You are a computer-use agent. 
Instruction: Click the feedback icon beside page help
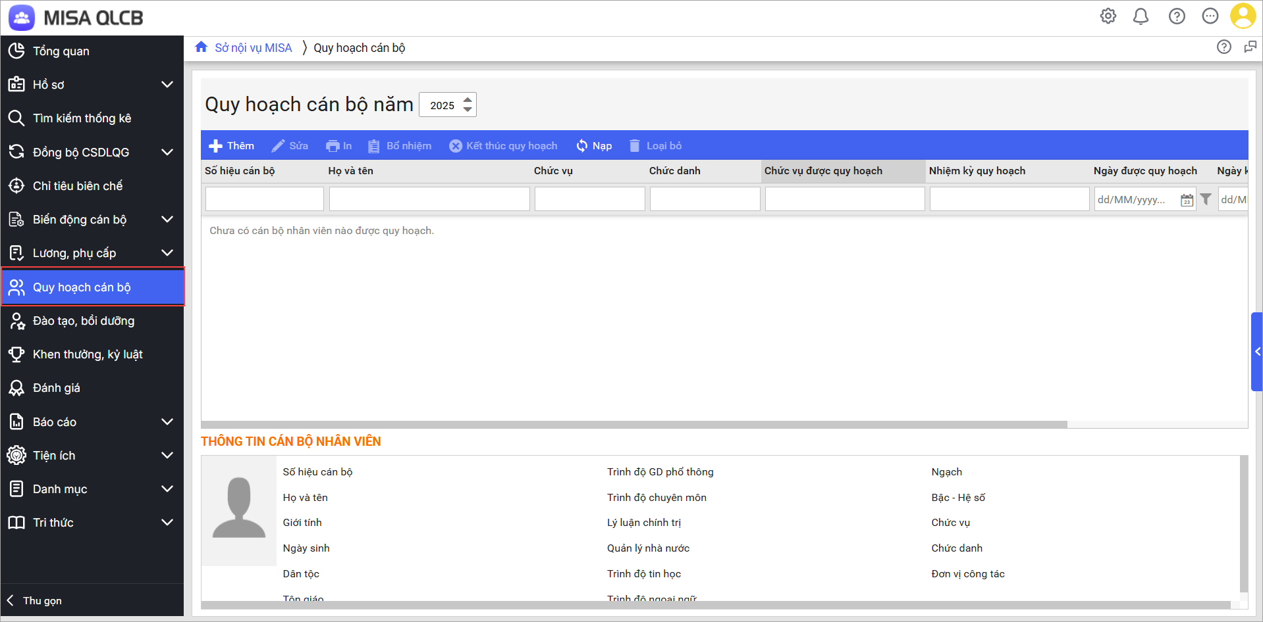tap(1250, 47)
